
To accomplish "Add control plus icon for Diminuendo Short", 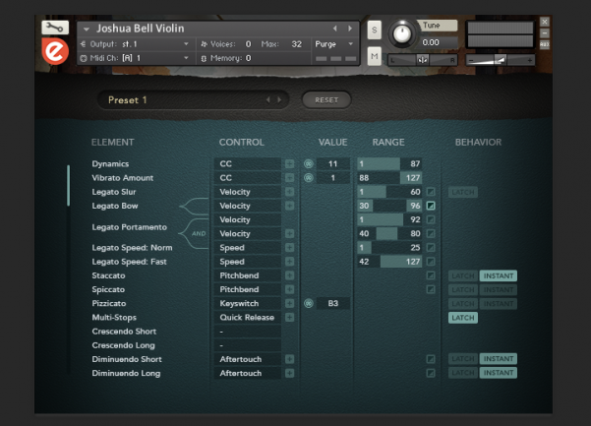I will point(289,359).
